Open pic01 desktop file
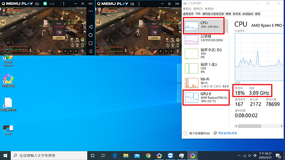Screen dimensions: 285x160 click(x=8, y=130)
